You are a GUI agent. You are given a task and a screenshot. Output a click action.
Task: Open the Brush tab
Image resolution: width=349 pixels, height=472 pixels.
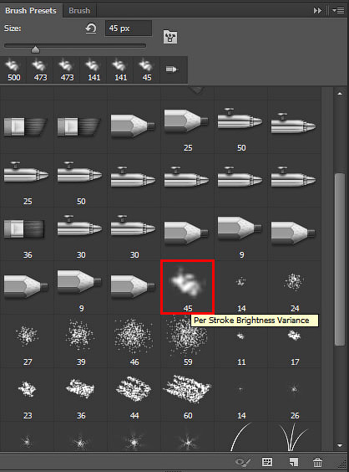[79, 11]
